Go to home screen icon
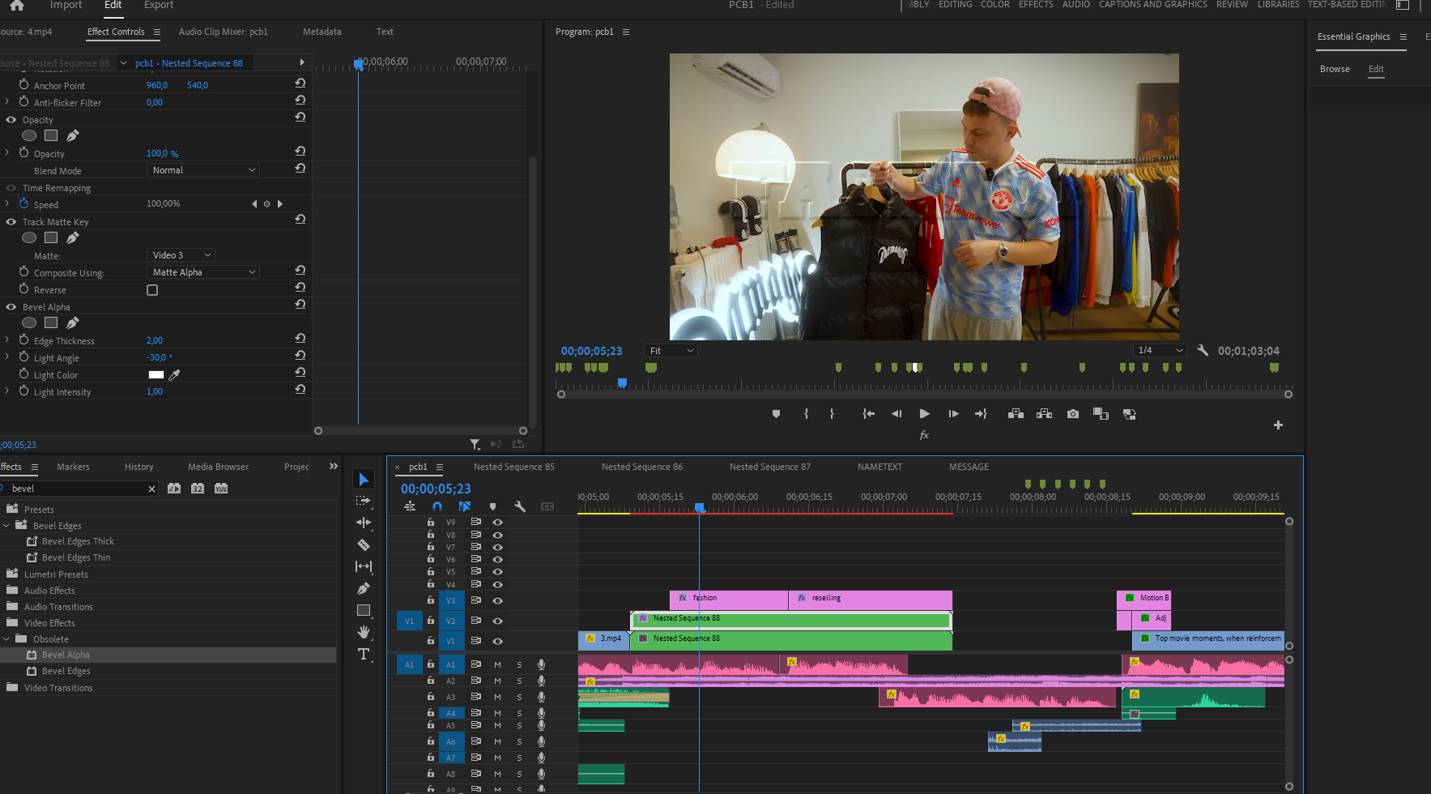This screenshot has width=1431, height=794. coord(17,5)
